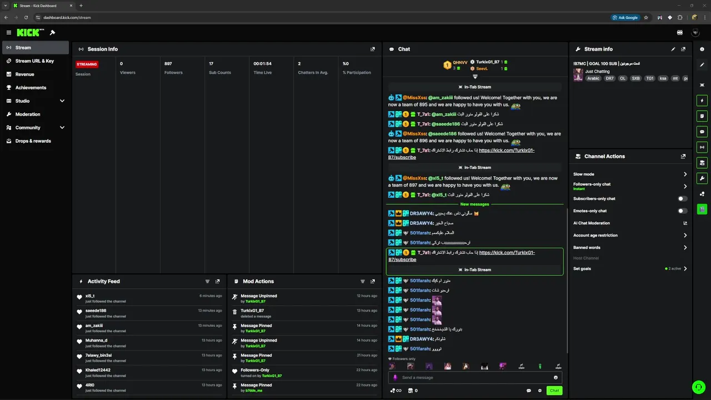This screenshot has height=400, width=711.
Task: Pop out the Mod Actions panel
Action: [373, 281]
